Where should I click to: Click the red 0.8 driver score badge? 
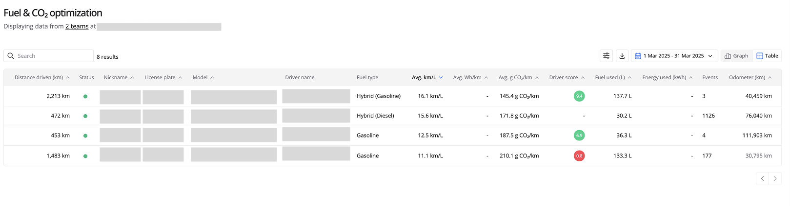coord(579,156)
